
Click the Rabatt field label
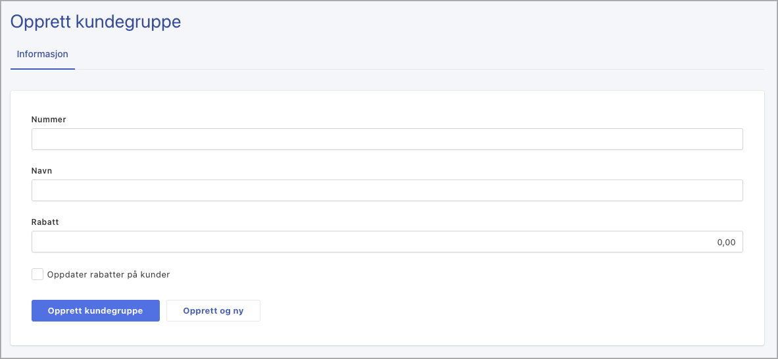(45, 222)
